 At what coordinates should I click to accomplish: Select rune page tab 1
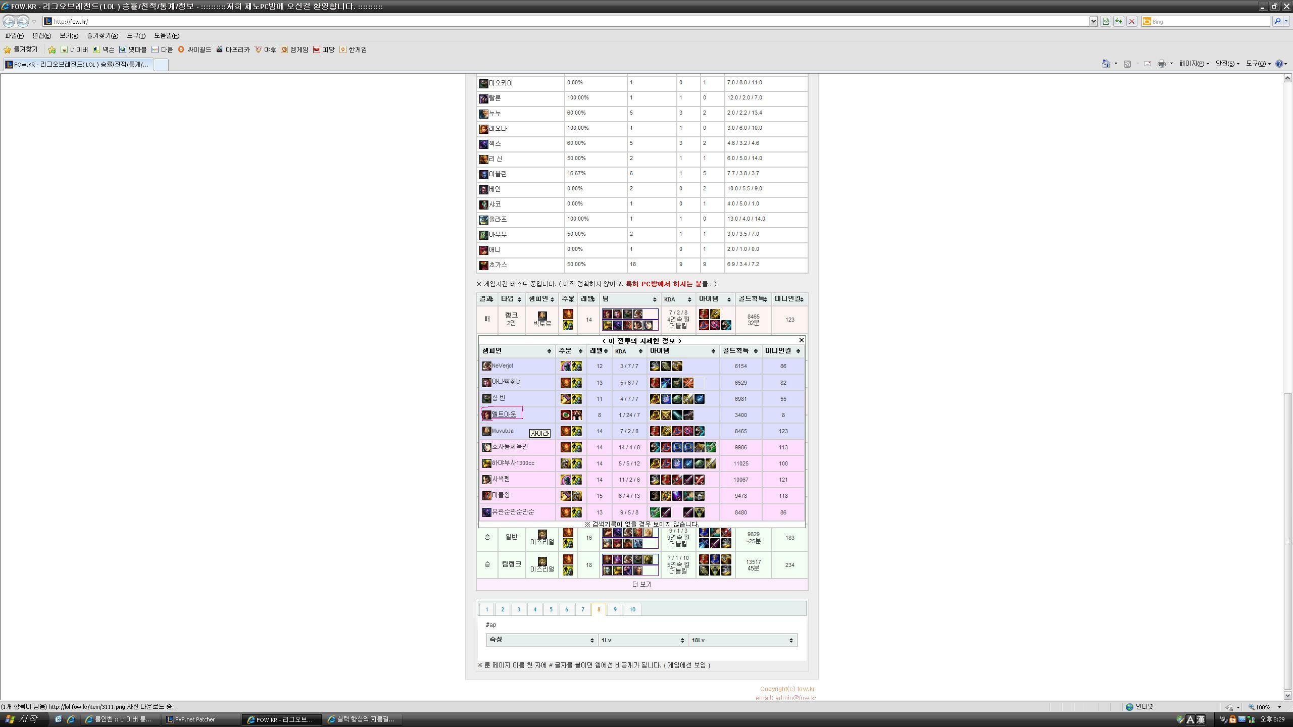pos(486,609)
